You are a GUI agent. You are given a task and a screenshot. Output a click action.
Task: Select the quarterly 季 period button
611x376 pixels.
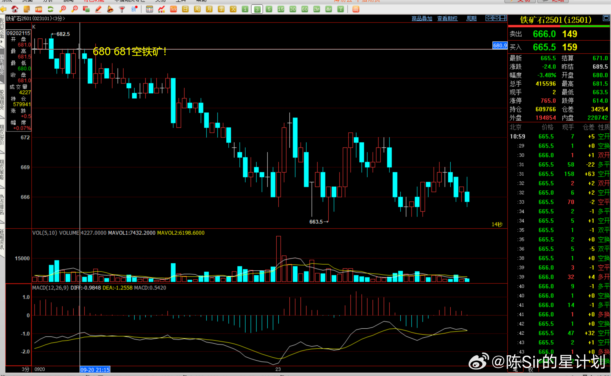click(x=221, y=9)
